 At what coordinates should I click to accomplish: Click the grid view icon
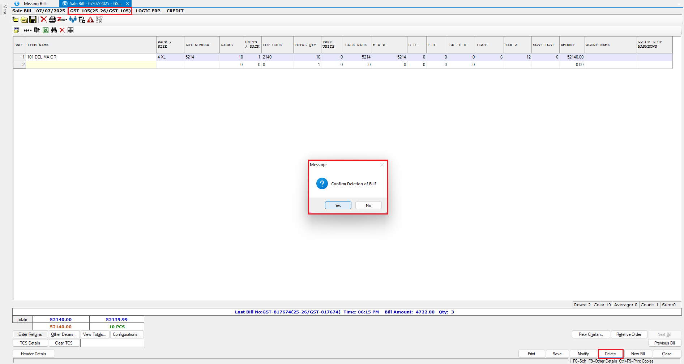(x=70, y=30)
